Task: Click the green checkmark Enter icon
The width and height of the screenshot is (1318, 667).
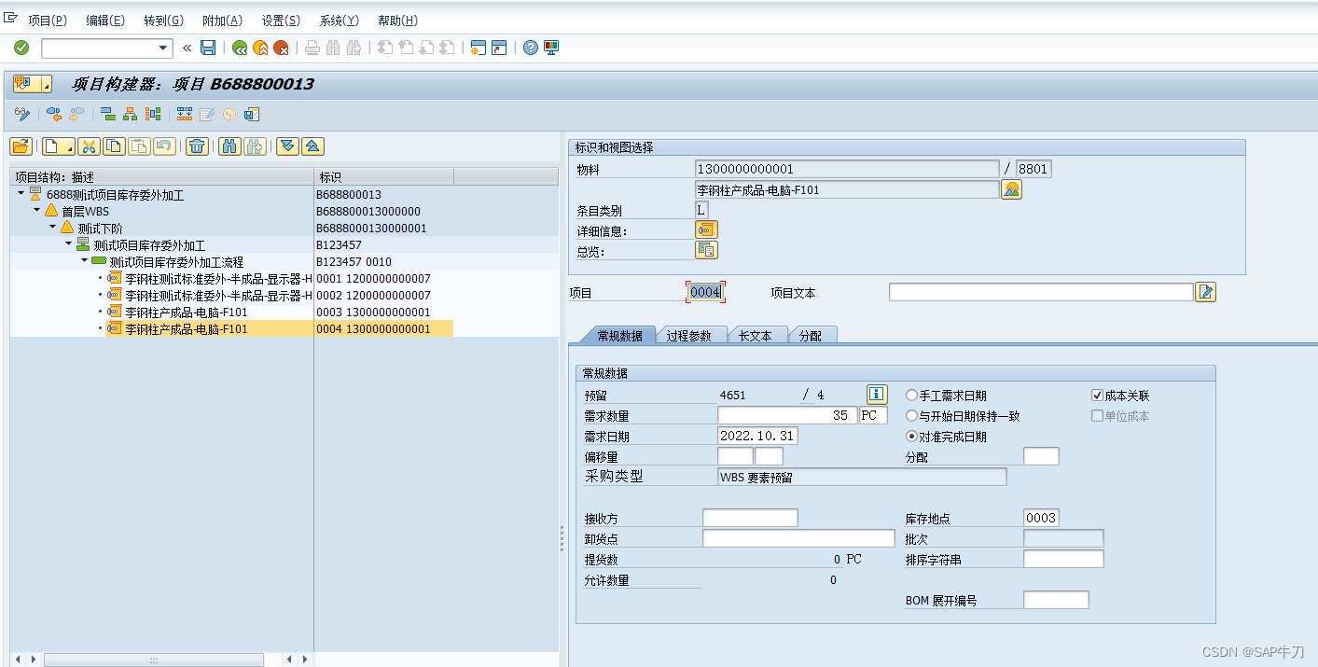Action: (x=21, y=48)
